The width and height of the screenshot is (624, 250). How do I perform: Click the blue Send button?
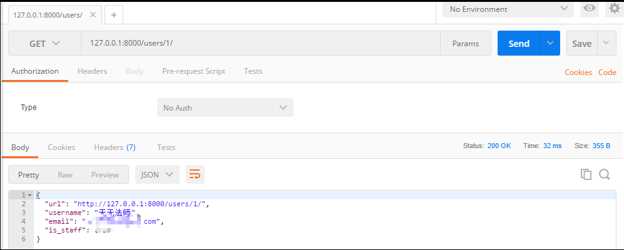click(x=519, y=43)
